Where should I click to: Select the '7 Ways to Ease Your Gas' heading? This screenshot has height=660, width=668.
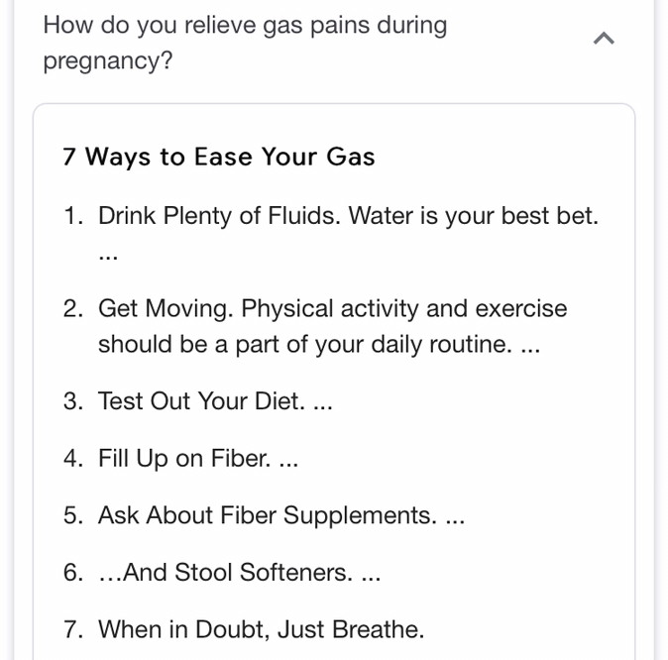219,157
